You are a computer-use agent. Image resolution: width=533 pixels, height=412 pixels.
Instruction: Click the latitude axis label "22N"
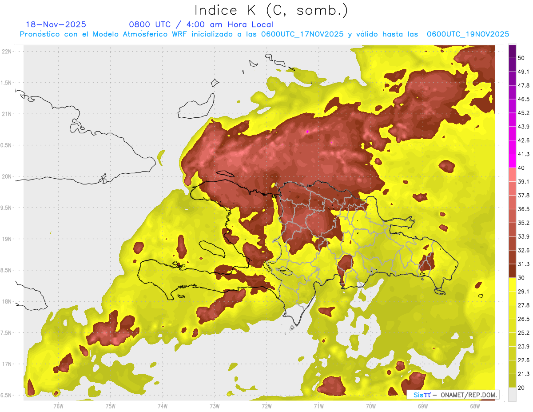7,51
